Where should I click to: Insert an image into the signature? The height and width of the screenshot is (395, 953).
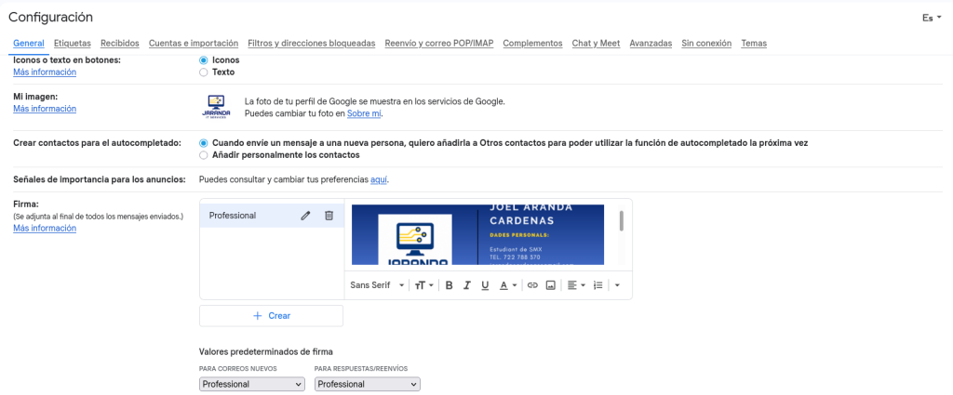tap(550, 285)
